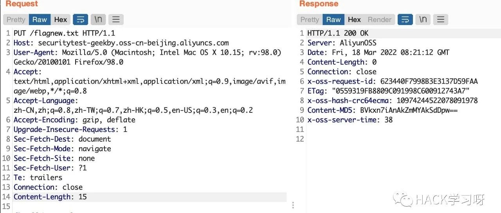The image size is (501, 213).
Task: Switch Request view to Pretty tab
Action: pos(16,19)
